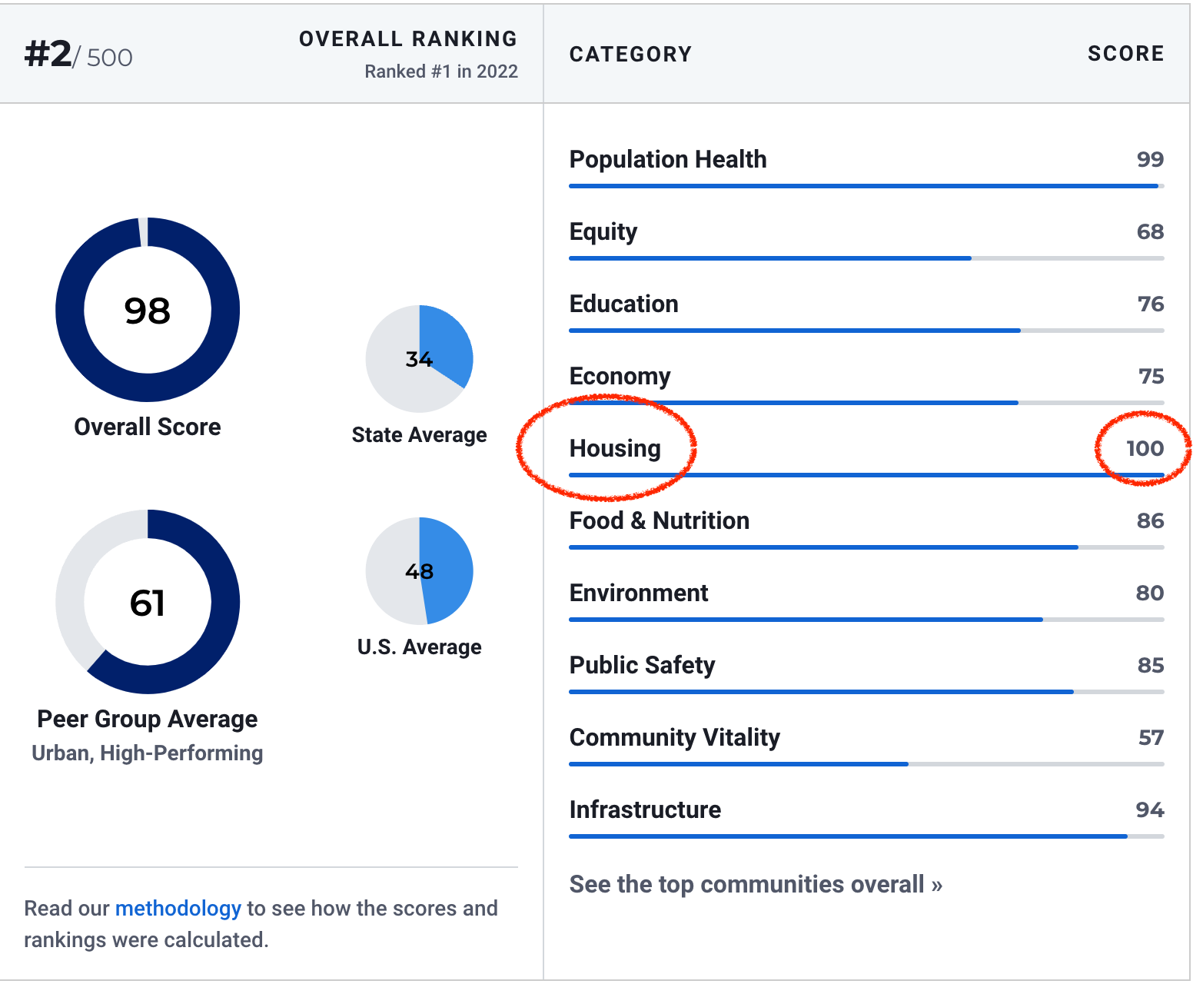1193x984 pixels.
Task: Click 'See the top communities overall' link
Action: [756, 884]
